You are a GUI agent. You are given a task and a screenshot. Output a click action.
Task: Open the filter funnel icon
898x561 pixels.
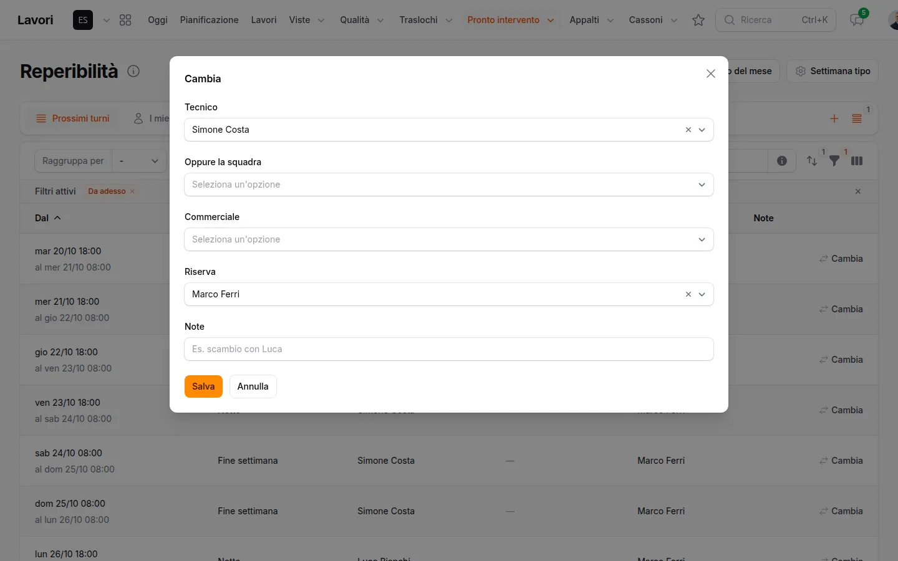(834, 161)
